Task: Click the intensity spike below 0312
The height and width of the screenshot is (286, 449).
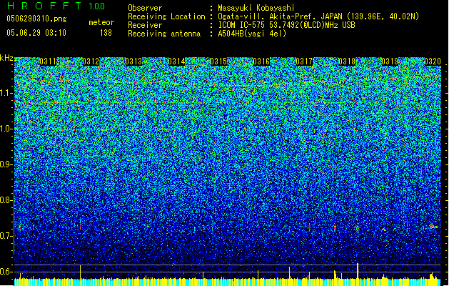Action: point(81,272)
